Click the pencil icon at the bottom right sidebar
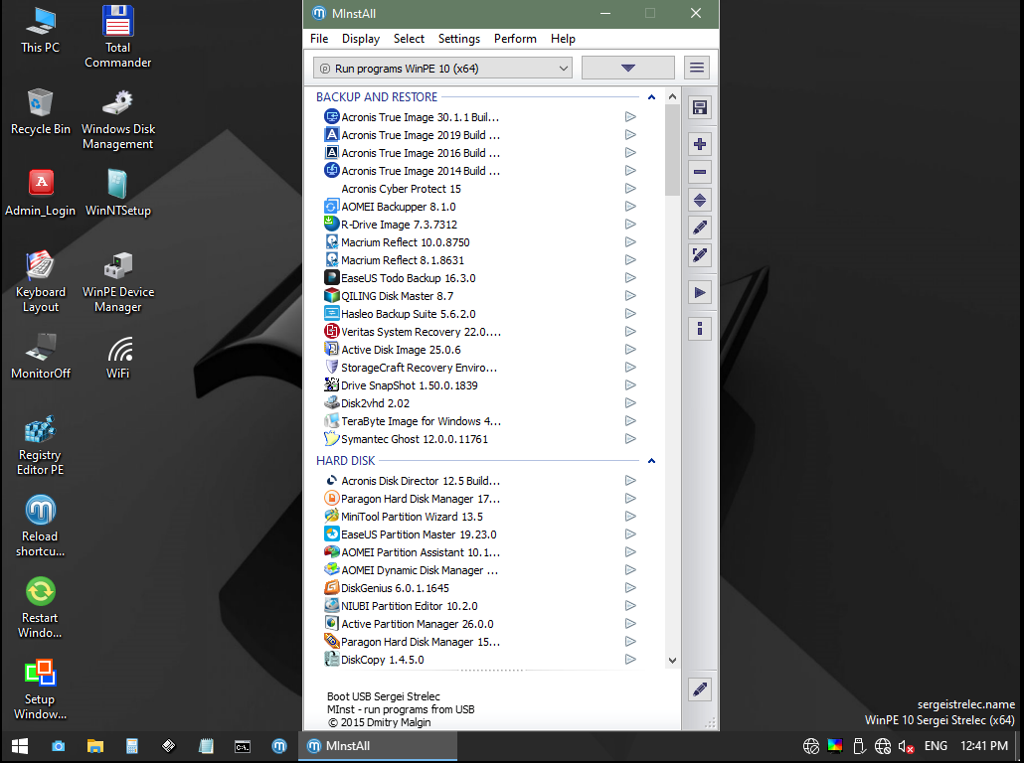Image resolution: width=1024 pixels, height=763 pixels. click(x=699, y=688)
